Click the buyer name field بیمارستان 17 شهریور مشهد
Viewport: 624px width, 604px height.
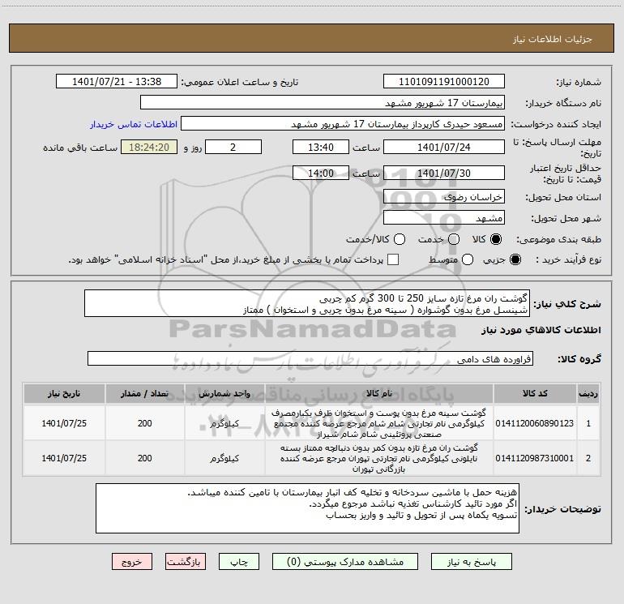point(323,102)
